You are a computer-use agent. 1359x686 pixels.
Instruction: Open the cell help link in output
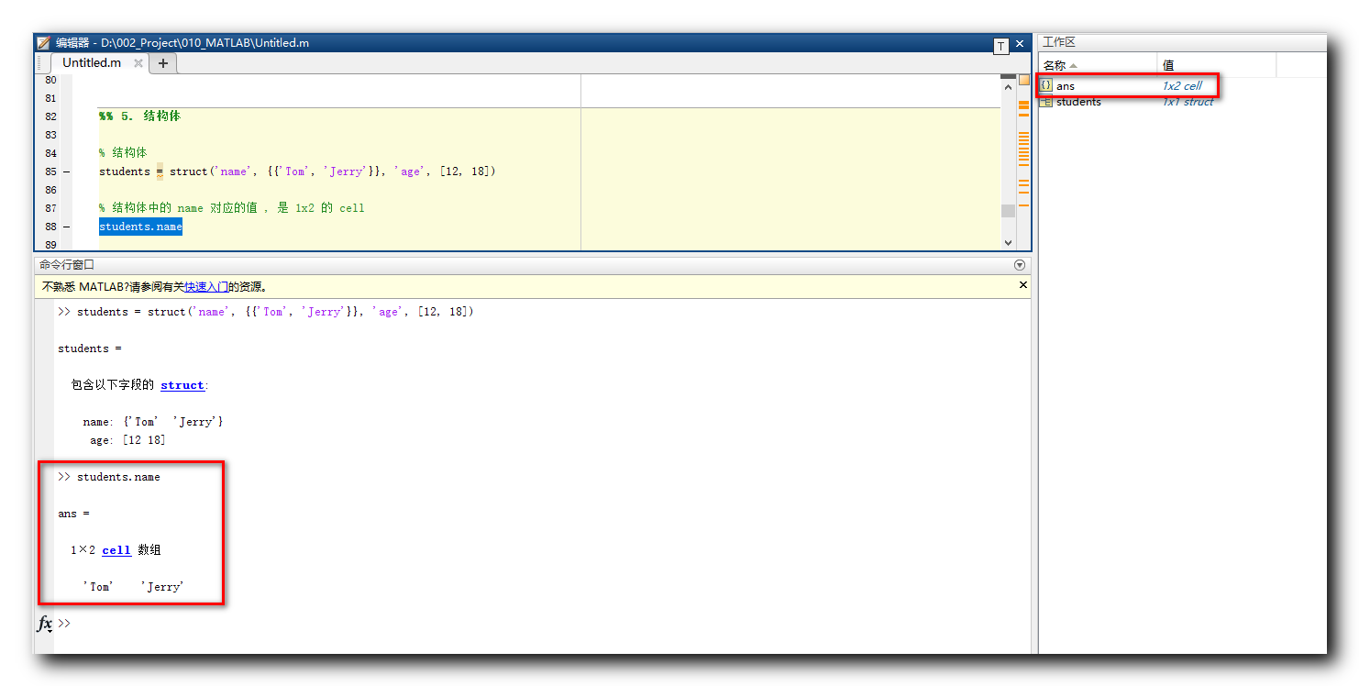(x=116, y=550)
